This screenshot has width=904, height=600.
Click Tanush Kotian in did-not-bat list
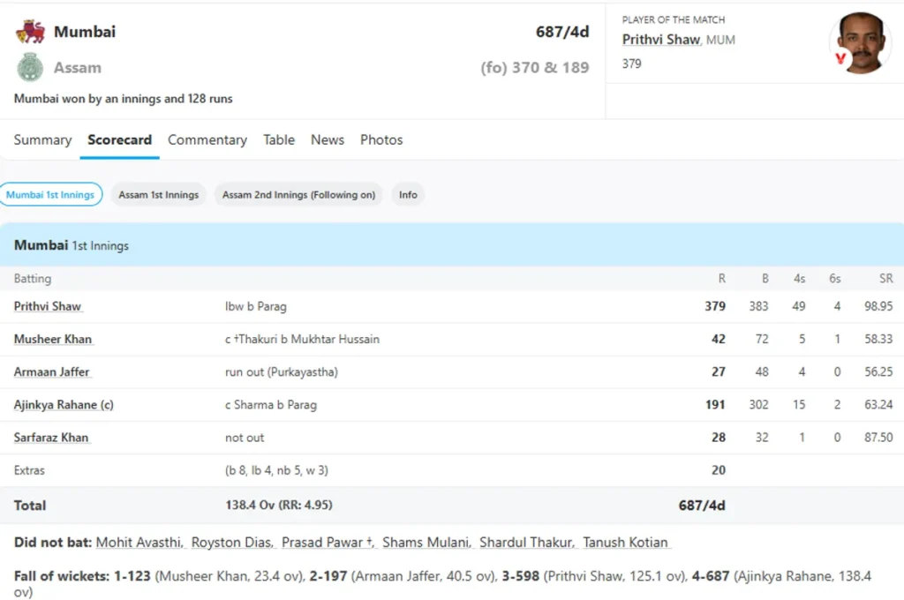(x=626, y=543)
